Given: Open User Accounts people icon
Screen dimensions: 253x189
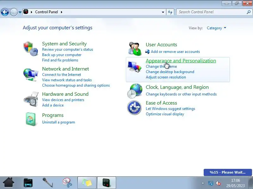Looking at the screenshot, I should (135, 49).
